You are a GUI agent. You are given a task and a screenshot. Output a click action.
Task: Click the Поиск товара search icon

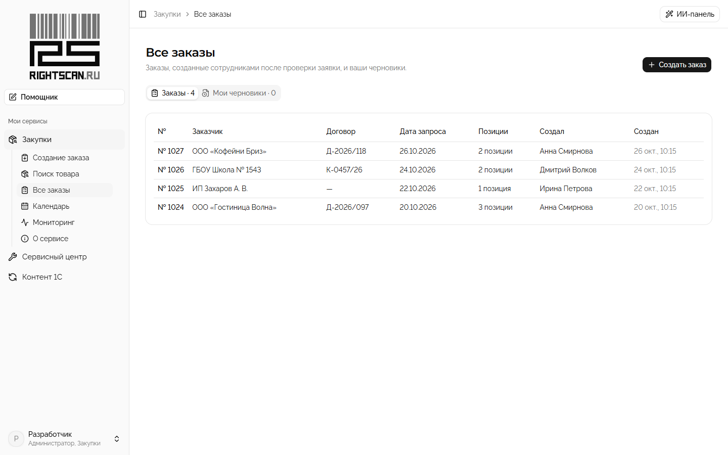tap(25, 174)
